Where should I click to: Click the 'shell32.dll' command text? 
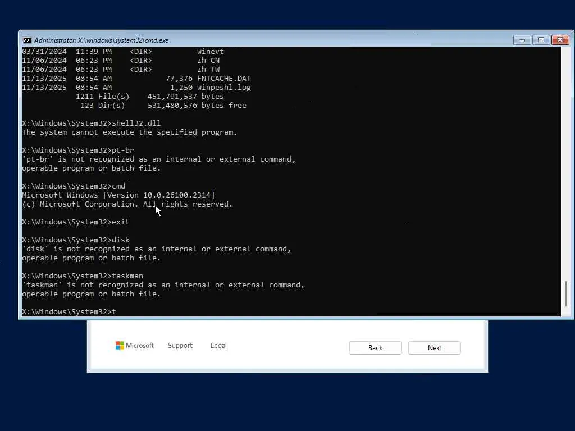click(136, 123)
